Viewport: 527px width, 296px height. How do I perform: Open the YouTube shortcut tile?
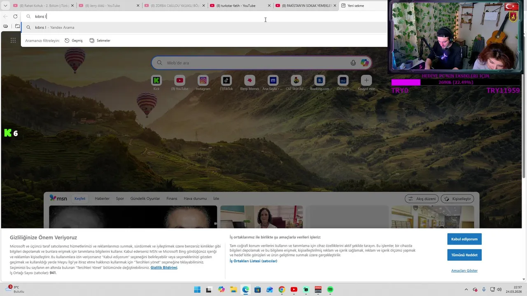180,83
